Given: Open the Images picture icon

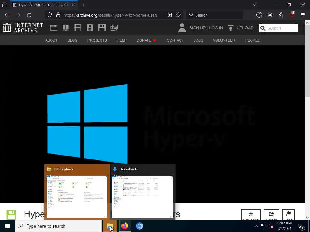Looking at the screenshot, I should (114, 28).
